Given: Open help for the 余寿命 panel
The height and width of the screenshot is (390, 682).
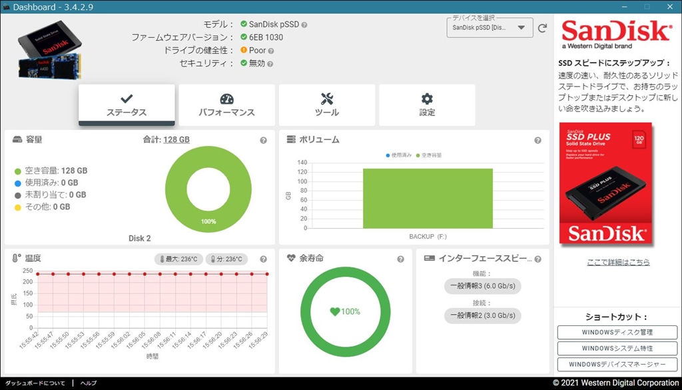Looking at the screenshot, I should tap(400, 259).
